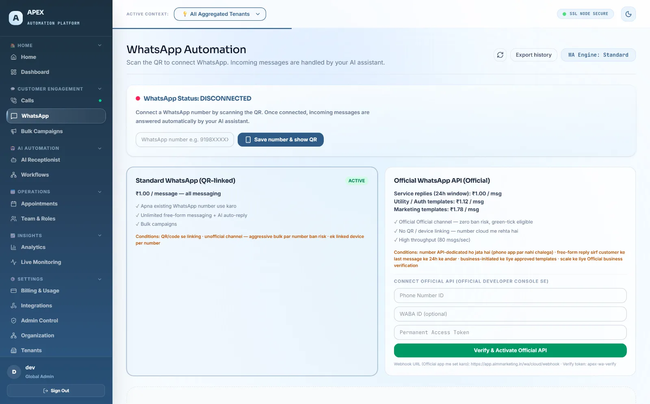Go to Home menu item
The image size is (650, 404).
pos(56,57)
